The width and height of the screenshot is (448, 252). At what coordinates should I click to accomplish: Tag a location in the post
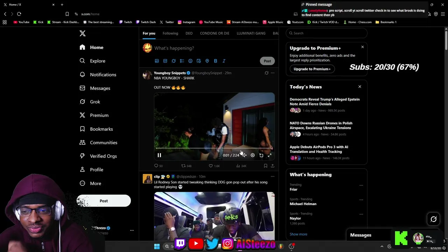(207, 61)
